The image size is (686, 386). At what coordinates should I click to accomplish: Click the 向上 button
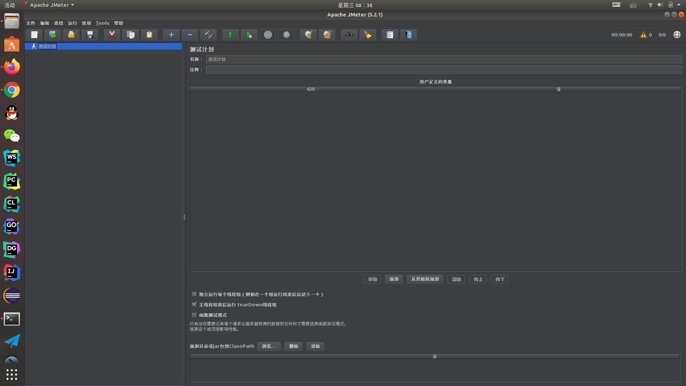tap(478, 279)
